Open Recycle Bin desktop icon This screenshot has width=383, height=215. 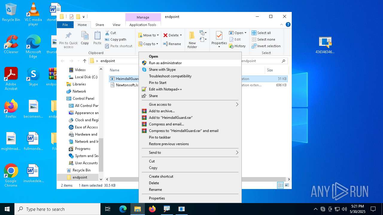(x=11, y=13)
